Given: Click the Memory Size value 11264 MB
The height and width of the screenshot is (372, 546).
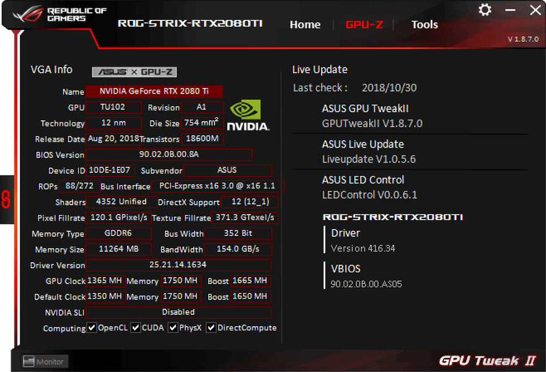Looking at the screenshot, I should click(x=118, y=249).
